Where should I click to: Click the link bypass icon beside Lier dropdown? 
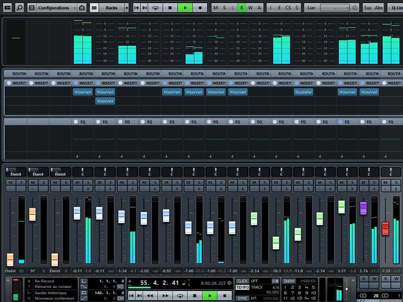click(355, 8)
